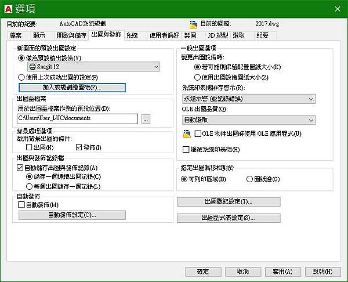Open the 系統印表機排存警示 dropdown
This screenshot has height=282, width=348.
point(249,99)
